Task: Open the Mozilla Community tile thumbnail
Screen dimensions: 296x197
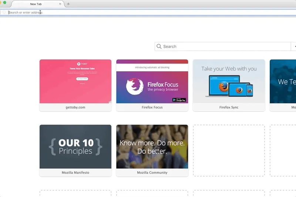Action: 152,147
